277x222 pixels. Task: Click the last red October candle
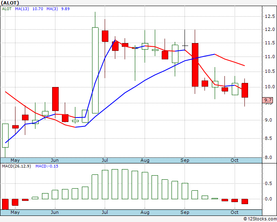tap(245, 90)
